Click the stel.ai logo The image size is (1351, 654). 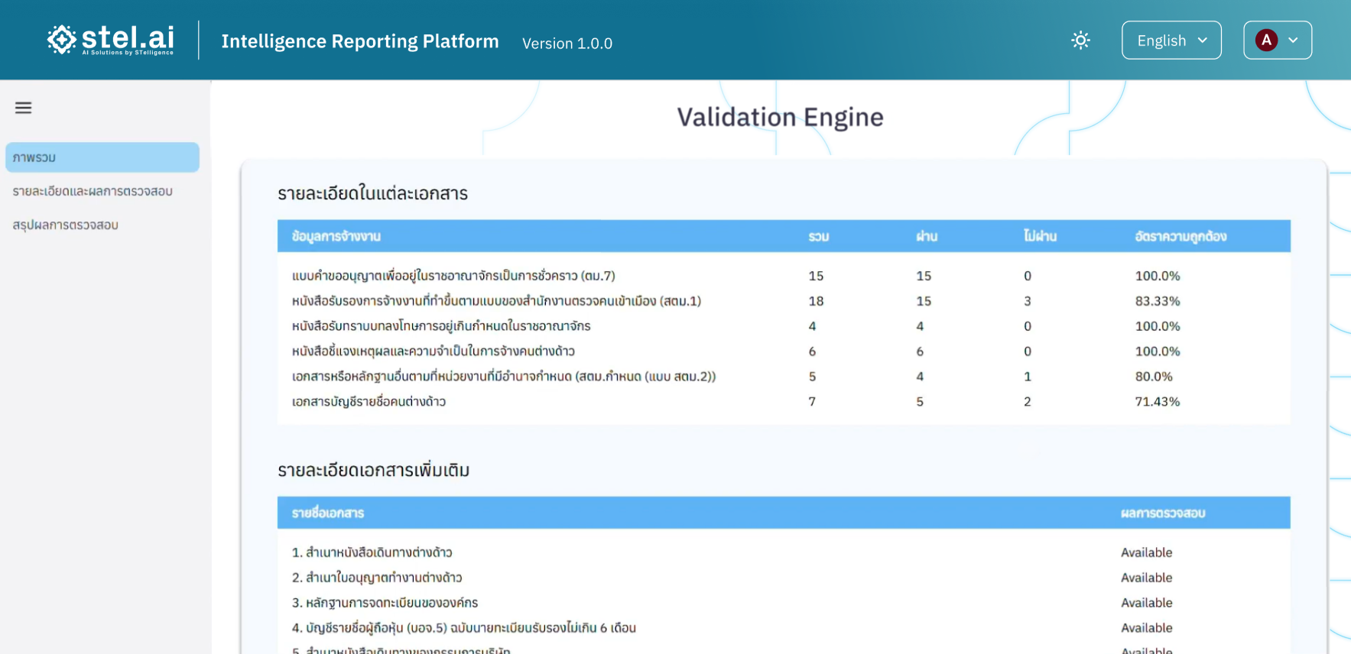[x=111, y=40]
